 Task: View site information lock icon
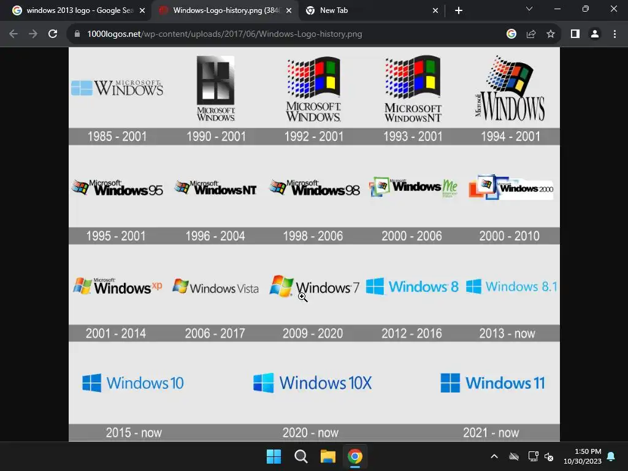77,34
